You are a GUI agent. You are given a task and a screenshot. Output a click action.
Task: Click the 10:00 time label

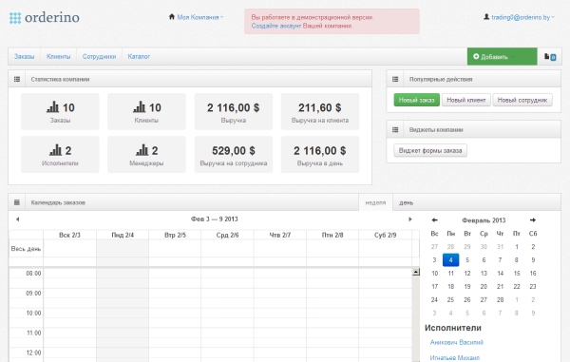pyautogui.click(x=33, y=313)
